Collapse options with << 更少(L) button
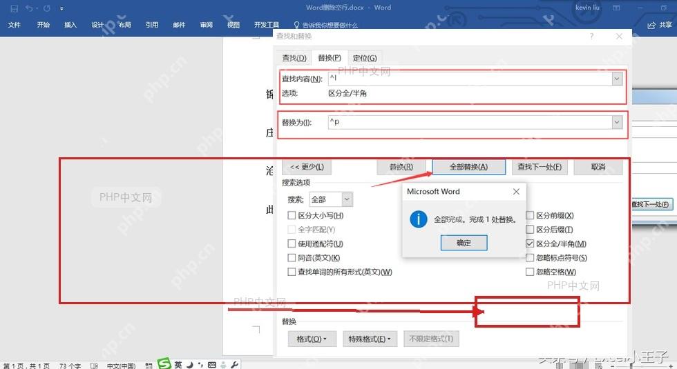Viewport: 677px width, 369px height. (x=307, y=167)
